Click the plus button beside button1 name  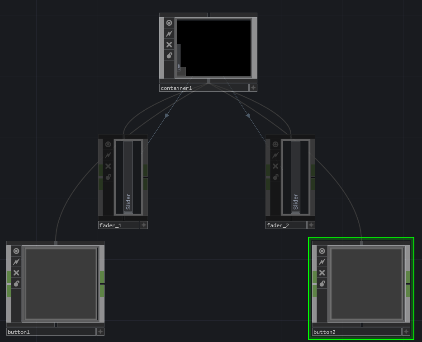(100, 332)
